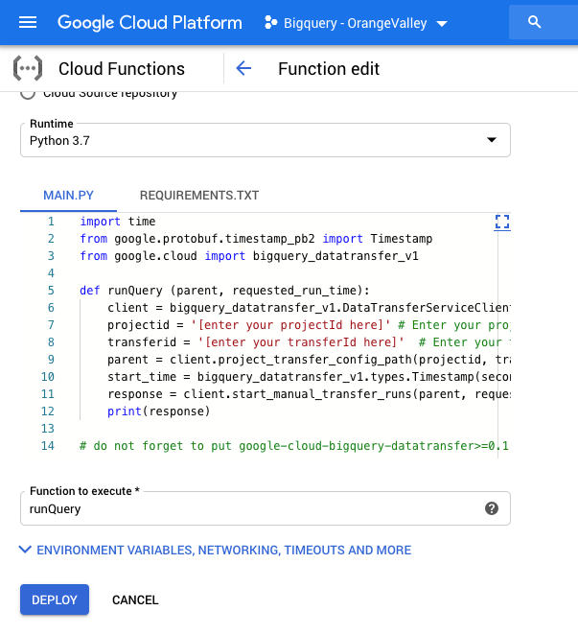Viewport: 578px width, 634px height.
Task: Click the Function to execute input field
Action: point(266,508)
